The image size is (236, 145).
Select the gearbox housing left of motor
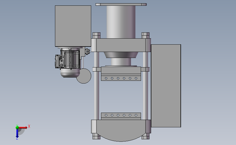(59, 61)
